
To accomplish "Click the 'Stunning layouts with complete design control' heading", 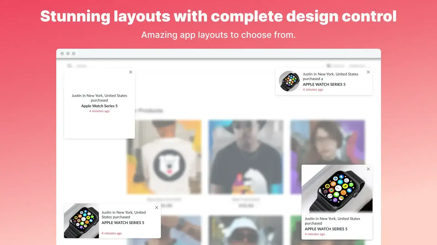I will click(218, 16).
